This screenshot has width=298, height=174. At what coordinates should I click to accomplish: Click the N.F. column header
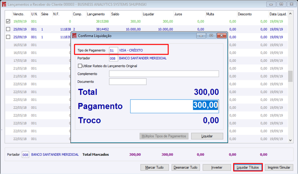pyautogui.click(x=56, y=14)
